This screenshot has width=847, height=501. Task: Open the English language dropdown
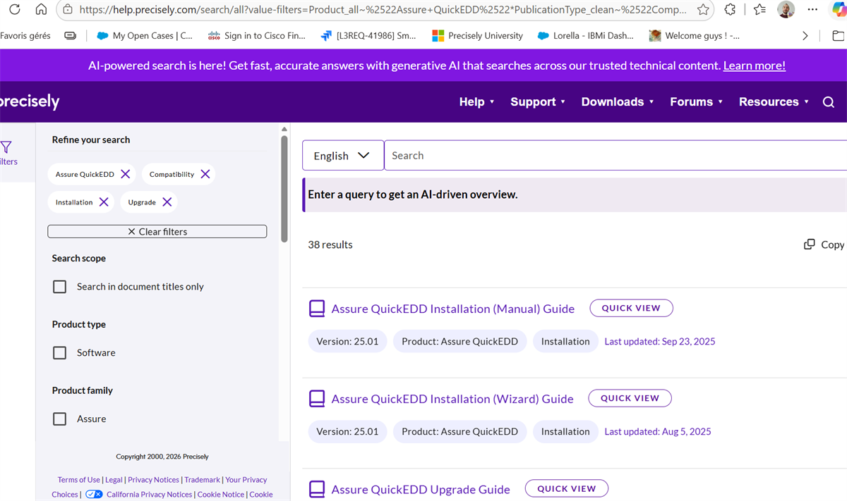pos(343,155)
